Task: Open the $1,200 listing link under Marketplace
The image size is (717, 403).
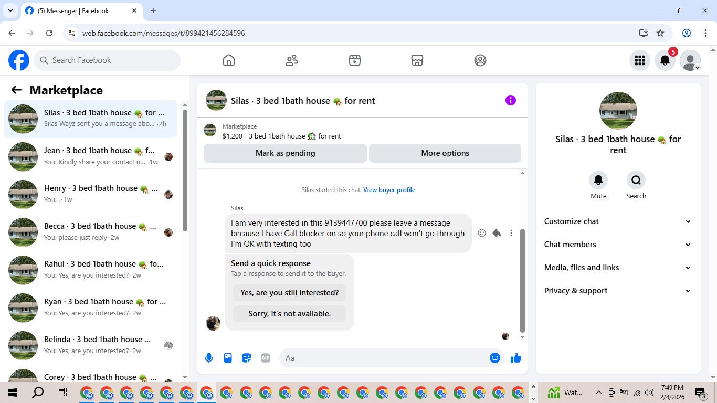Action: click(x=282, y=136)
